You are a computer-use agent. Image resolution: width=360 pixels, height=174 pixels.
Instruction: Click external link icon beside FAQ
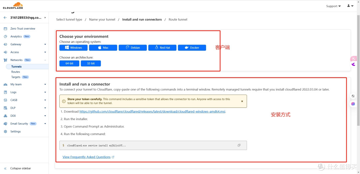(113, 157)
